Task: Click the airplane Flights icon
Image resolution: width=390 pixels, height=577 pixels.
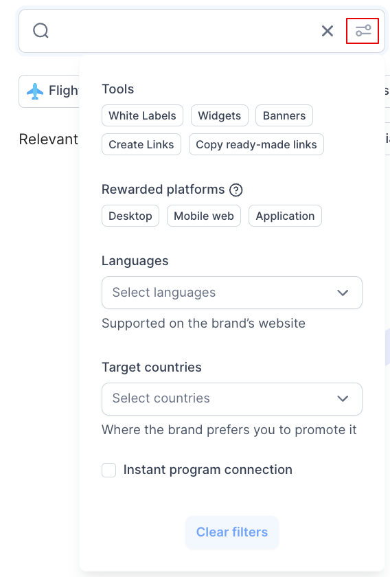Action: pyautogui.click(x=35, y=91)
